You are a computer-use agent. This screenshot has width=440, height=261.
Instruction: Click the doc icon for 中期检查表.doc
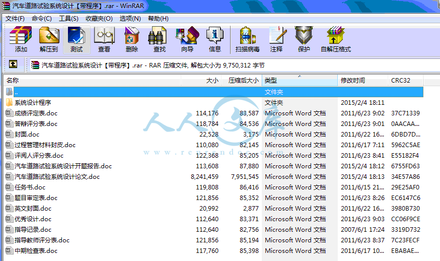[9, 250]
